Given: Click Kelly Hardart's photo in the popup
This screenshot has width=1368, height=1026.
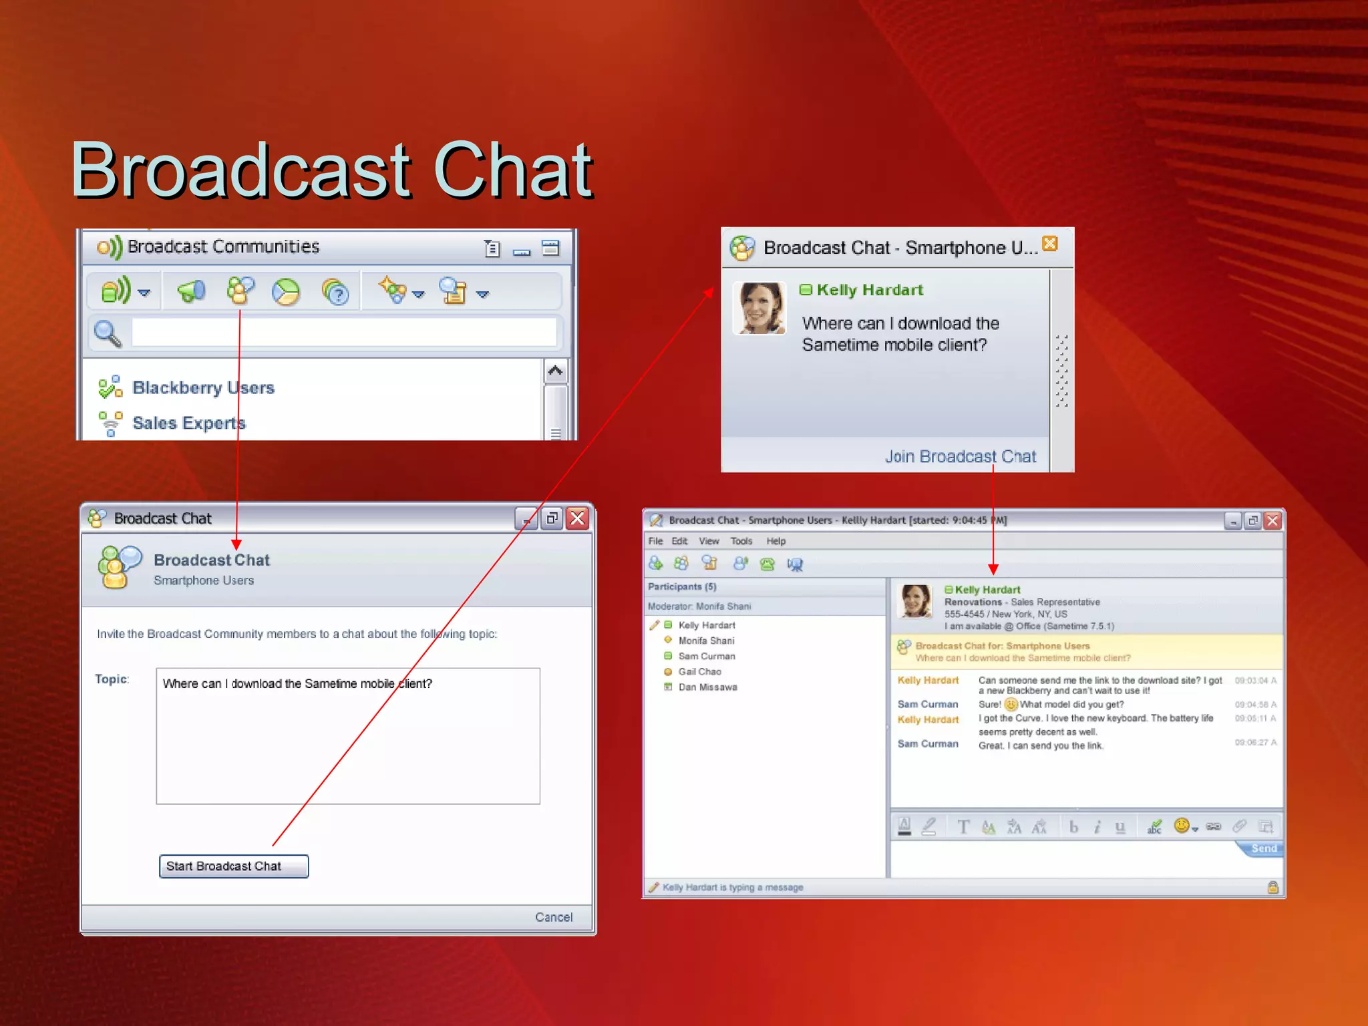Looking at the screenshot, I should pos(759,308).
